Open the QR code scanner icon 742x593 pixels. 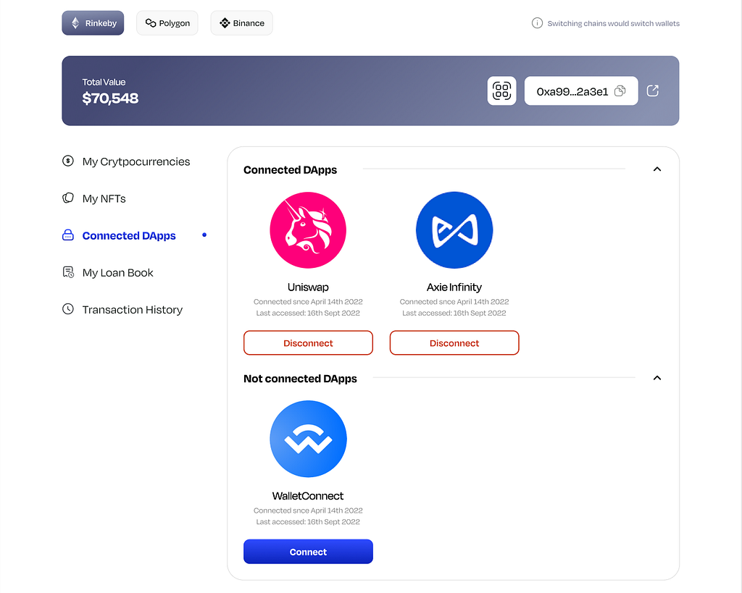point(501,91)
